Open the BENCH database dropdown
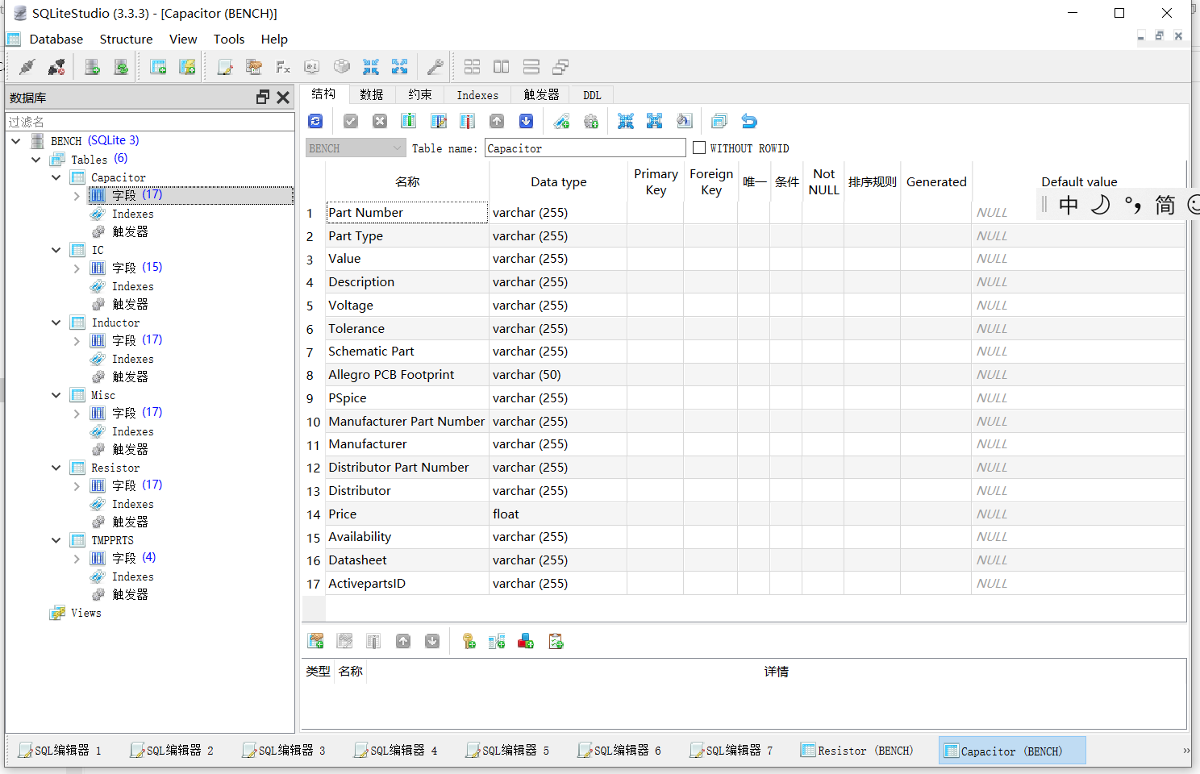The height and width of the screenshot is (774, 1200). pos(355,148)
